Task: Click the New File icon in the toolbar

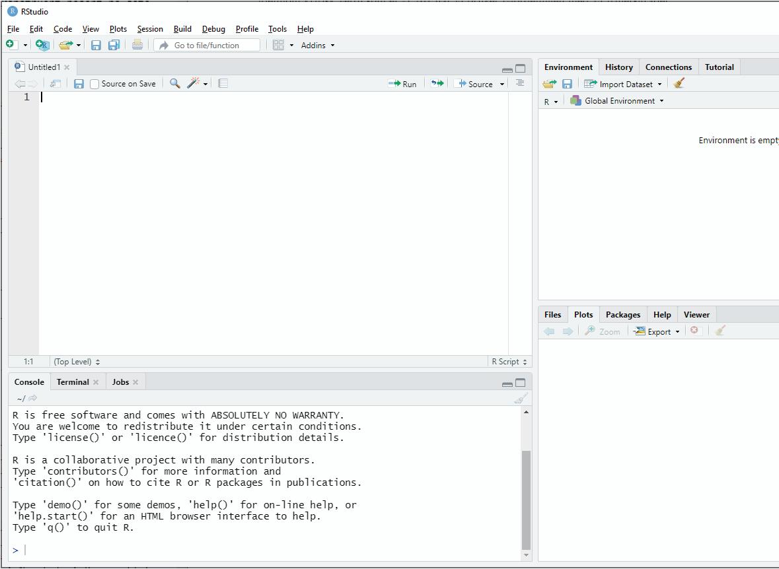Action: (11, 45)
